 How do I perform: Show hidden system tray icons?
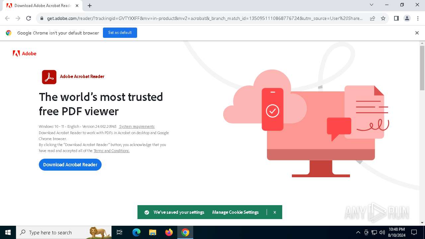pyautogui.click(x=358, y=232)
